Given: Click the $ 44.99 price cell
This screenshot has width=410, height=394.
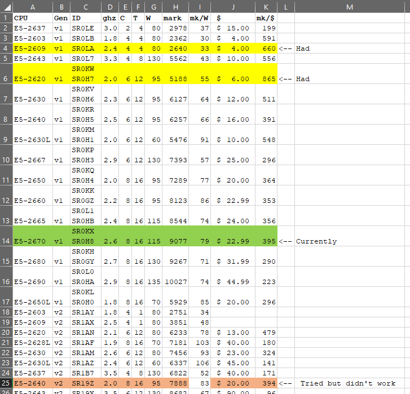Looking at the screenshot, I should point(233,282).
